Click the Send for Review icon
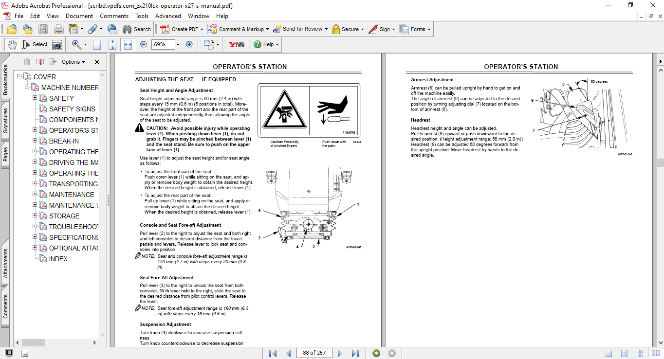664x359 pixels. [x=277, y=29]
